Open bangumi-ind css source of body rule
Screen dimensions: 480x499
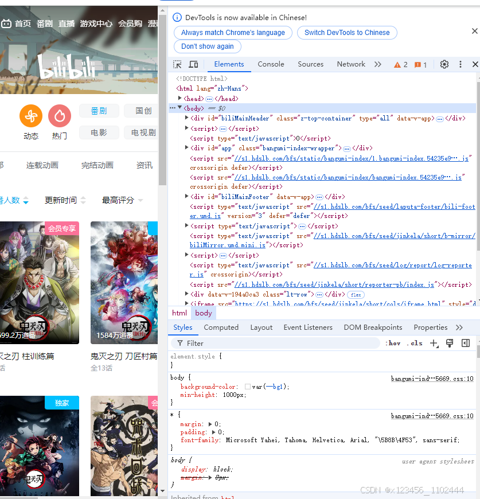pos(432,379)
